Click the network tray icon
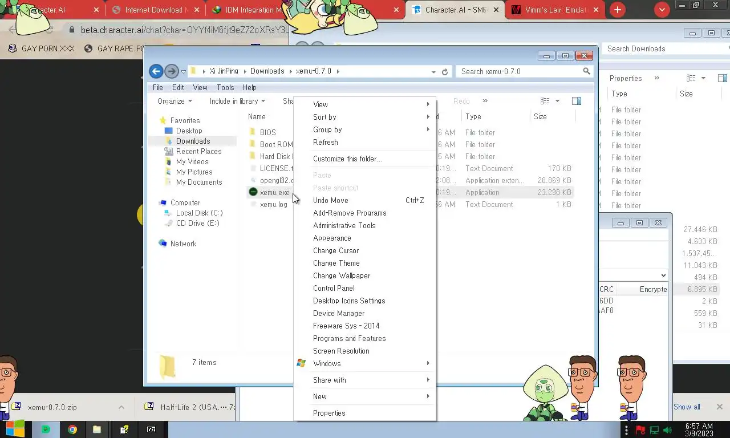The width and height of the screenshot is (730, 438). click(654, 430)
